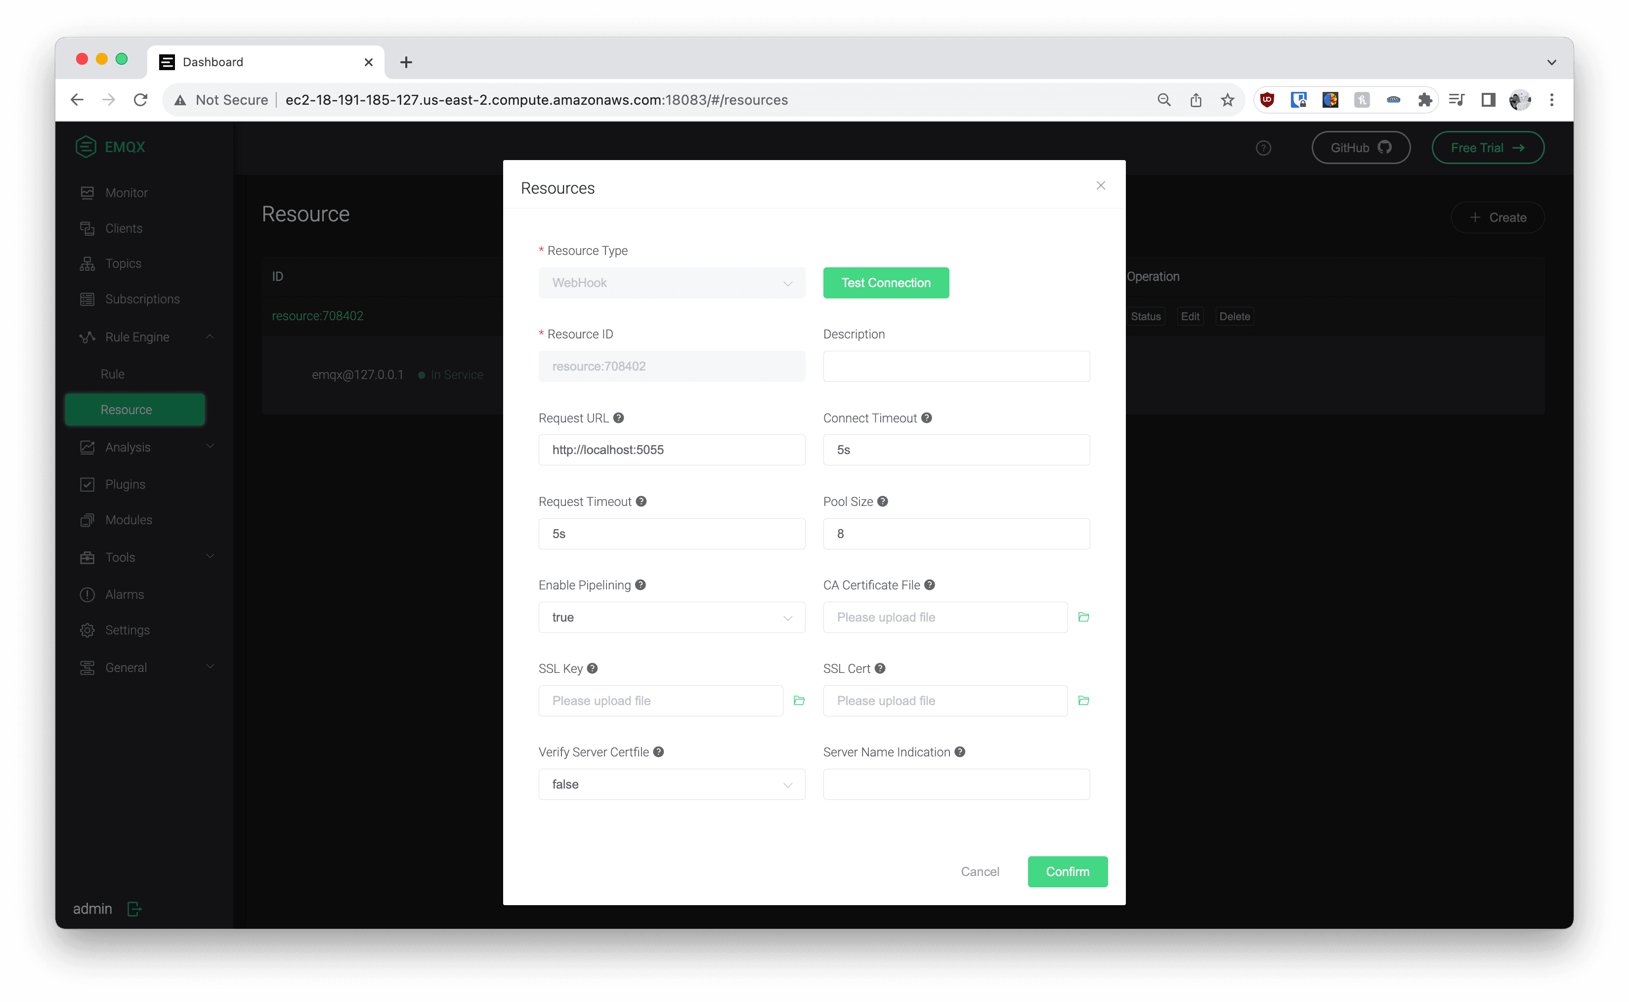Click the SSL Cert help icon
Screen dimensions: 1629x1002
[x=879, y=668]
